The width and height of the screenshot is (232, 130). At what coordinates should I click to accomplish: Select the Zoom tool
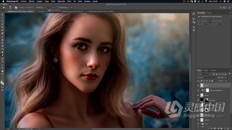click(x=2, y=74)
